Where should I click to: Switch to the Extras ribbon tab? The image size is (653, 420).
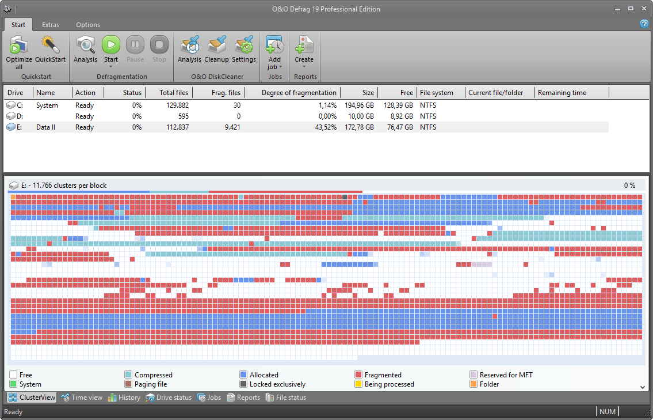(51, 25)
